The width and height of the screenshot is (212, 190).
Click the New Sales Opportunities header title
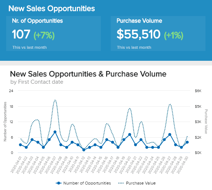click(52, 8)
